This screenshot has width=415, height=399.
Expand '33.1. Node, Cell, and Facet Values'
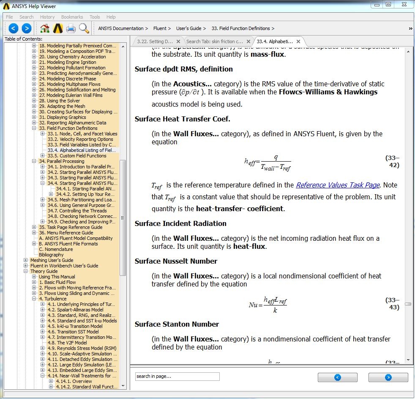(x=42, y=134)
